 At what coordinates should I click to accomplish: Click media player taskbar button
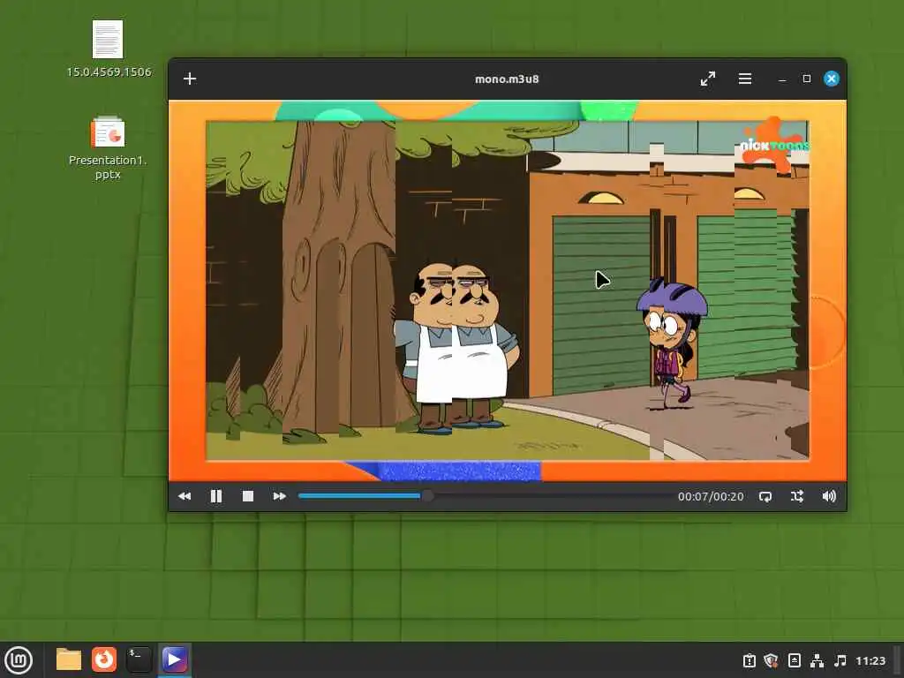[174, 659]
